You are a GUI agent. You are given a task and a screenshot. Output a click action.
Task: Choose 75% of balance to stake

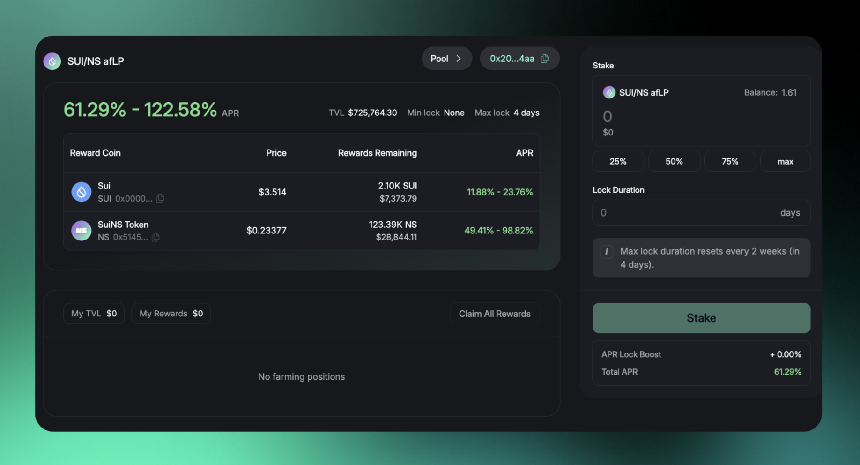(729, 162)
